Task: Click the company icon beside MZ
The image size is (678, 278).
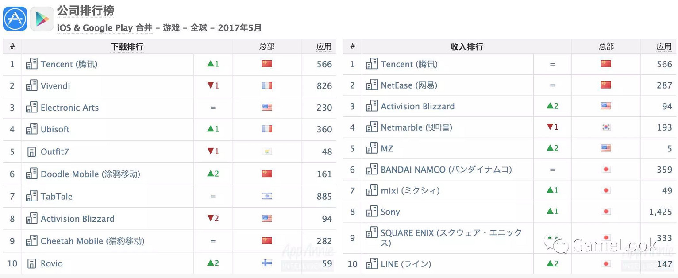Action: tap(371, 148)
